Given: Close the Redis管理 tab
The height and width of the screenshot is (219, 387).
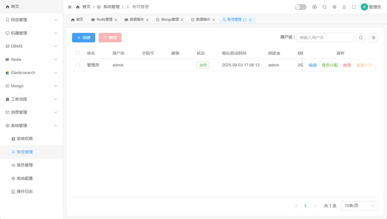Looking at the screenshot, I should pos(116,20).
